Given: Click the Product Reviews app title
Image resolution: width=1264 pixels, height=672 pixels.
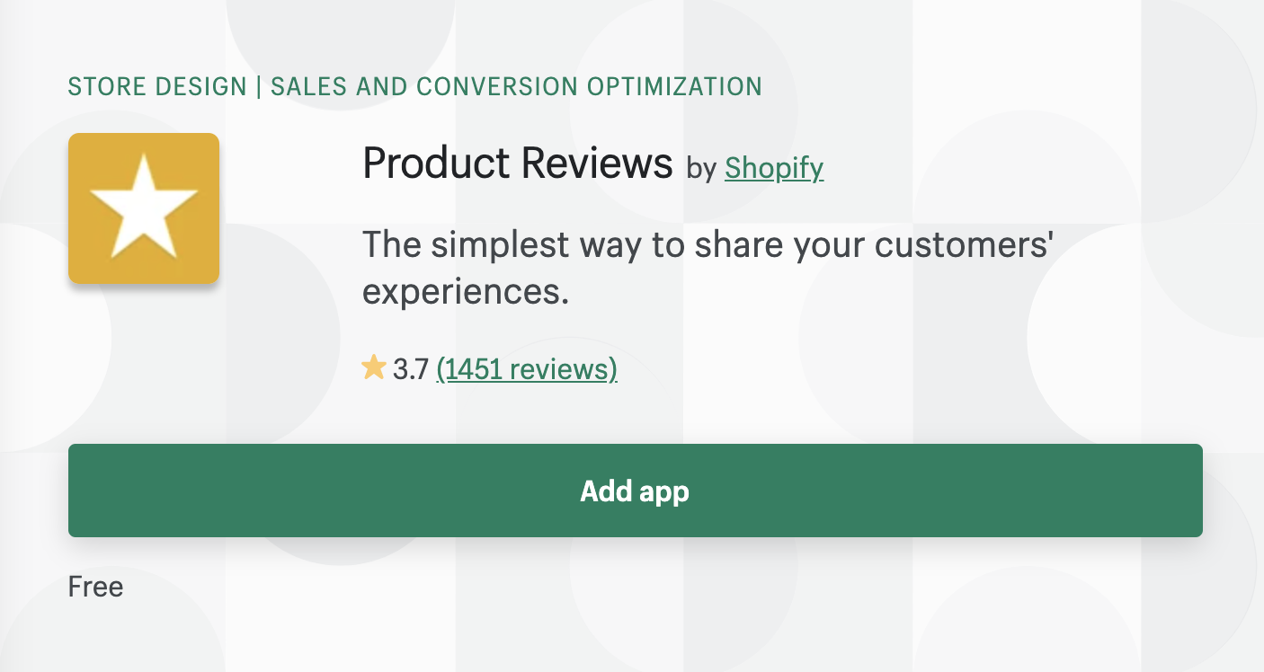Looking at the screenshot, I should 518,164.
